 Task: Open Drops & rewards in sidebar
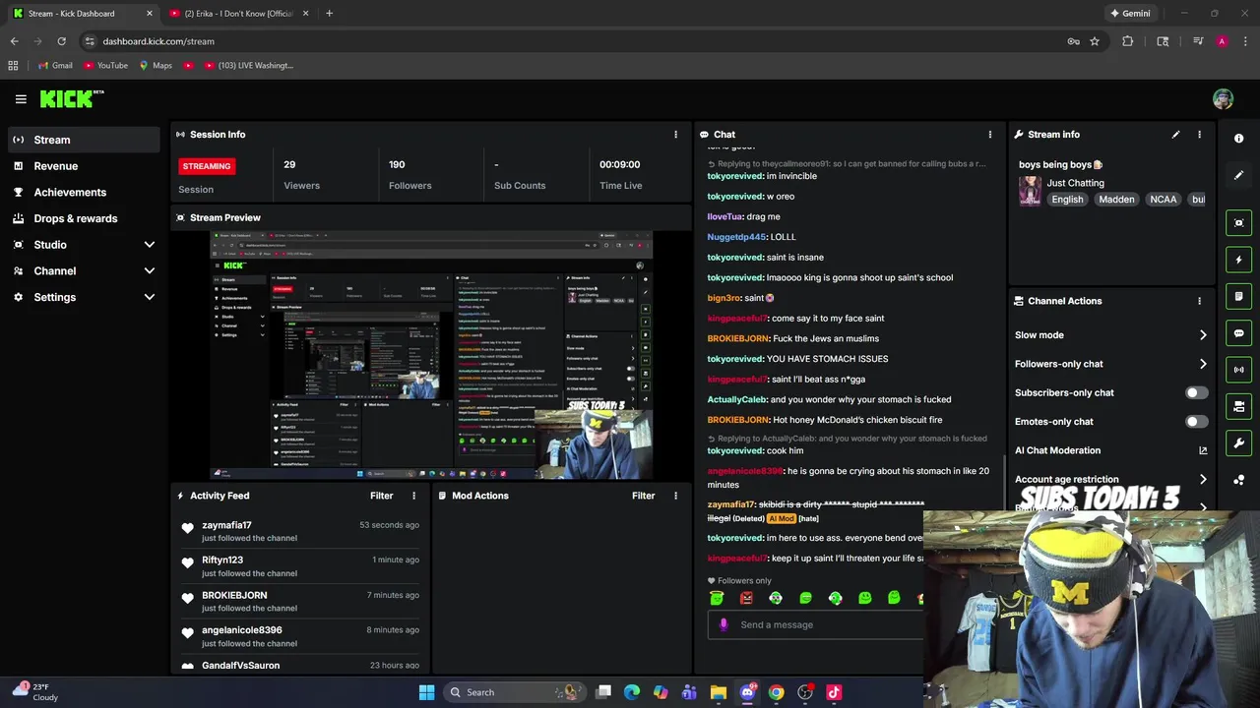coord(84,218)
